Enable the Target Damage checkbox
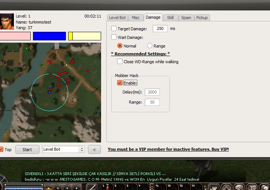This screenshot has height=190, width=270. (114, 28)
